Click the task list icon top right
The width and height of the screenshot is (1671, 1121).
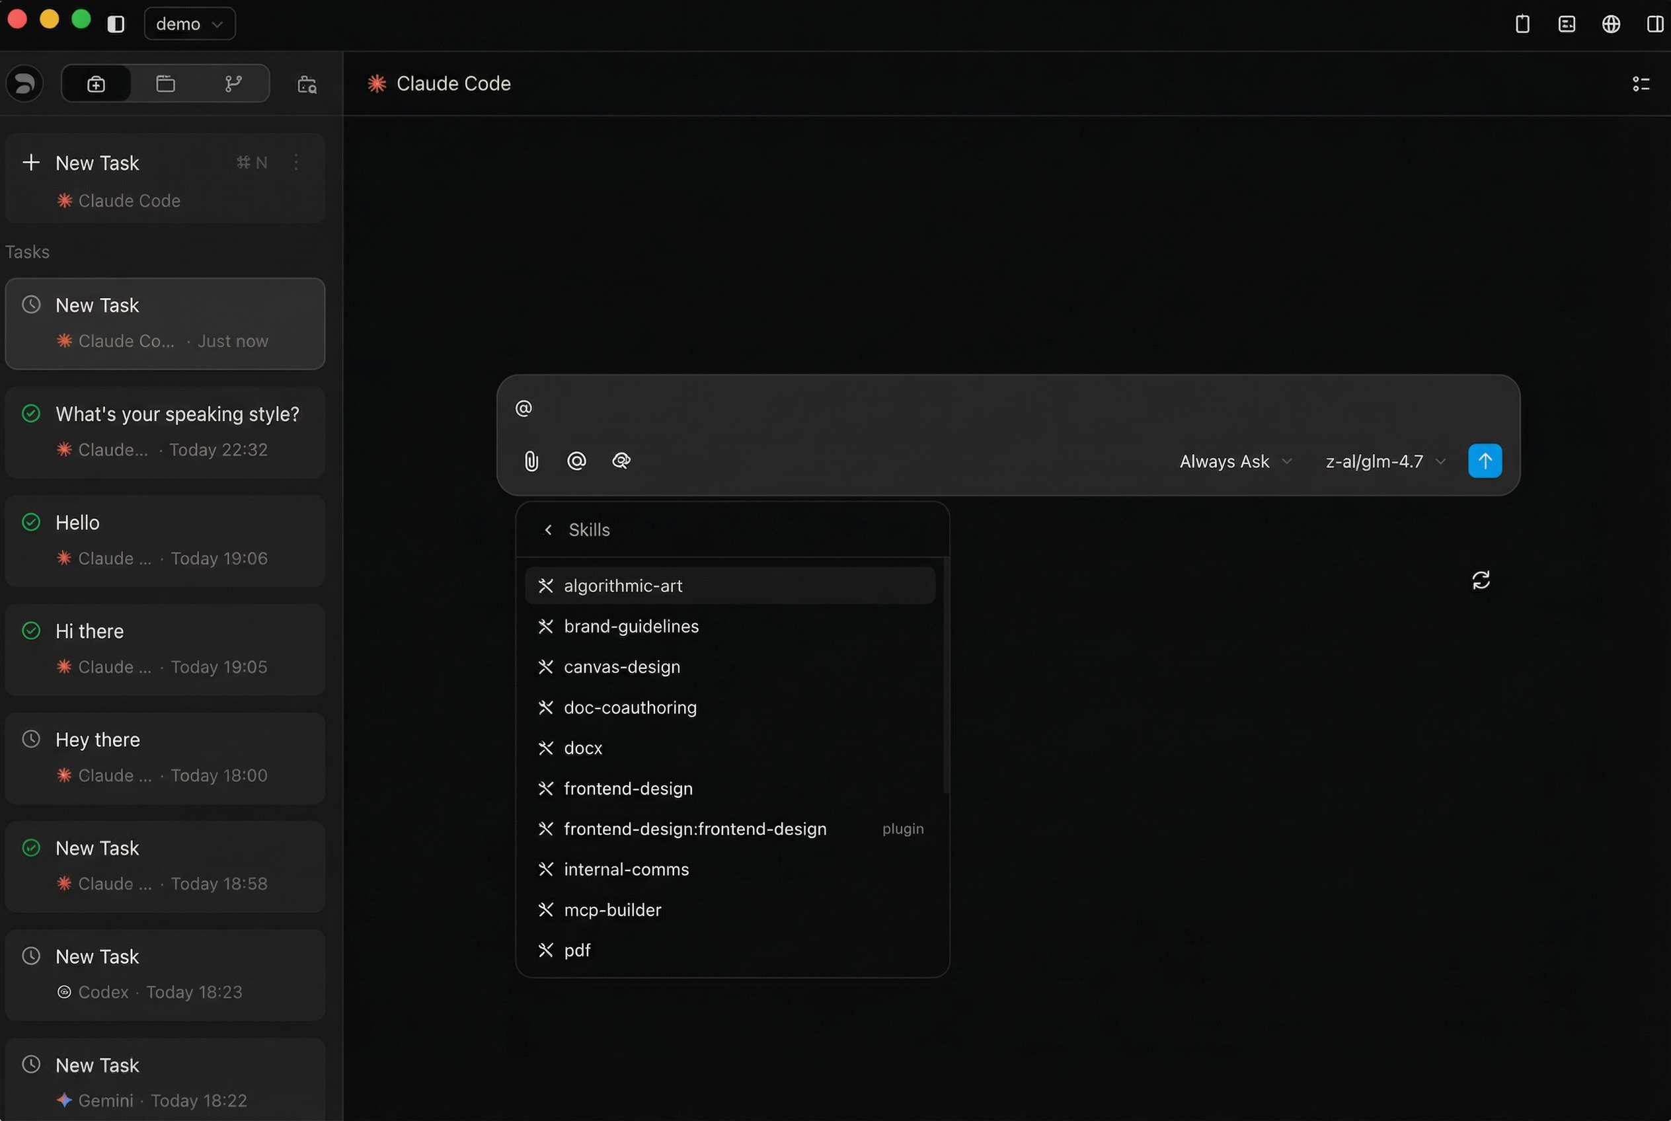[x=1640, y=85]
